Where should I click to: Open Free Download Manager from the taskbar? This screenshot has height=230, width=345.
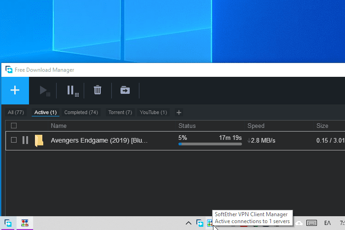(8, 223)
